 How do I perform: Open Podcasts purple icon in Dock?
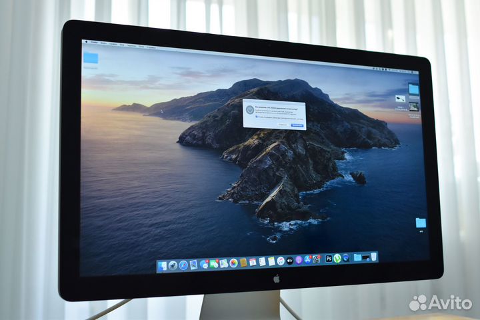click(x=299, y=260)
